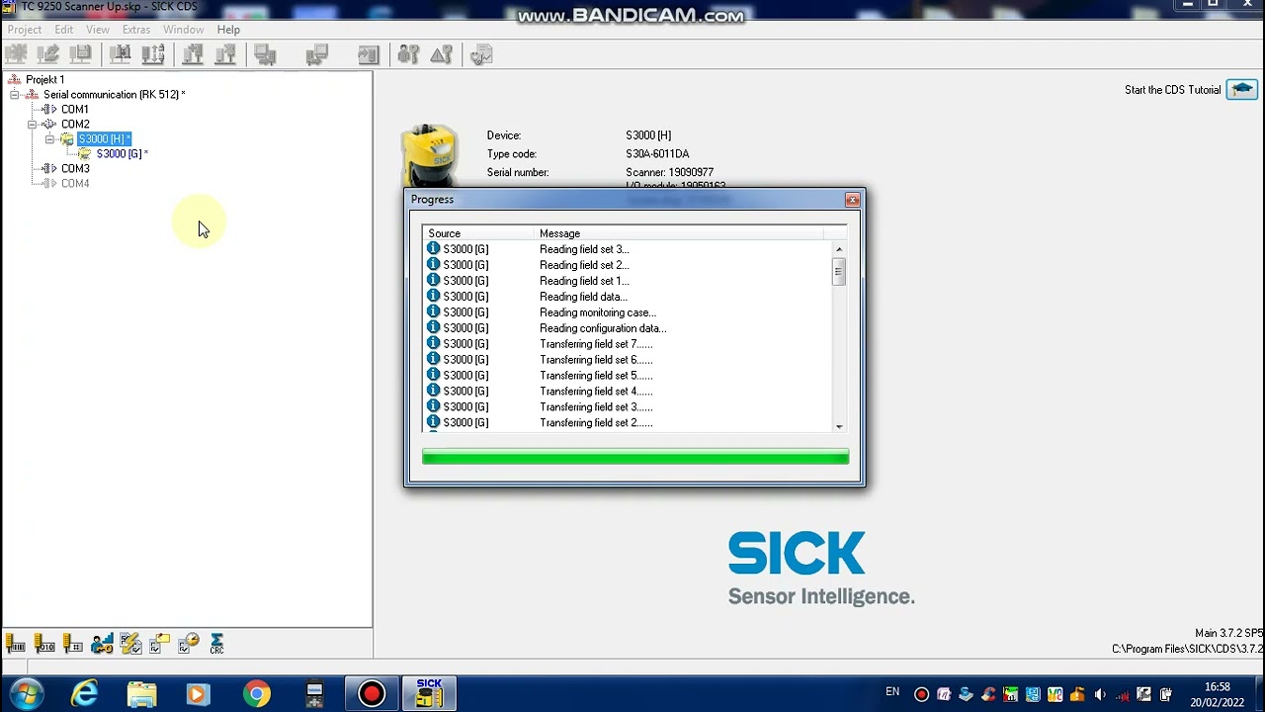Select the S3000 [H] host device node
This screenshot has width=1265, height=712.
click(x=104, y=139)
